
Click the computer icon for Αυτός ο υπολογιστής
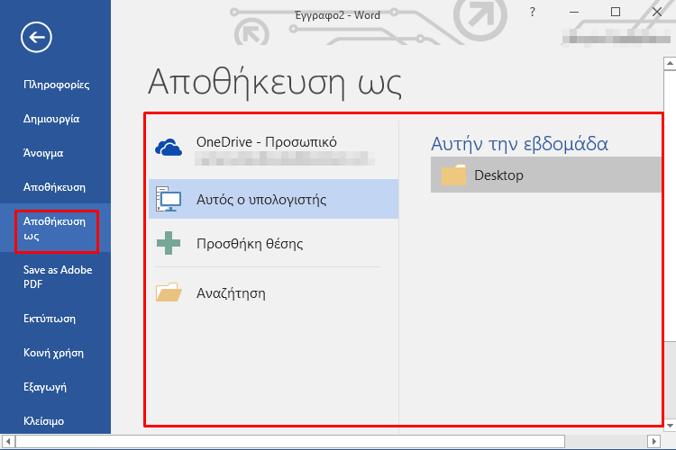click(x=169, y=199)
